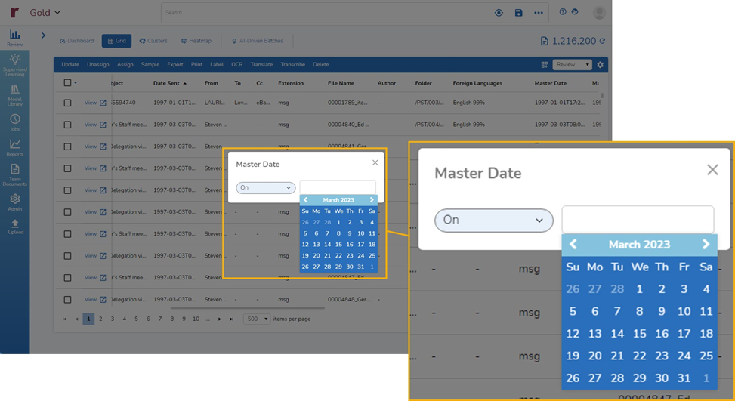Click Delete in the grid action bar
Viewport: 735px width, 401px height.
(x=321, y=65)
